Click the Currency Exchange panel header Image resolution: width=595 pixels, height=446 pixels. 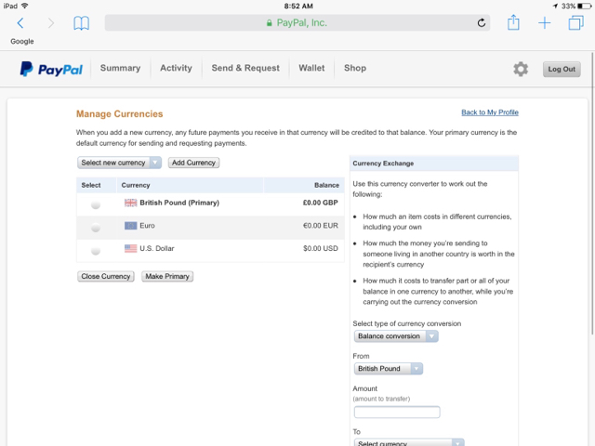[x=434, y=164]
